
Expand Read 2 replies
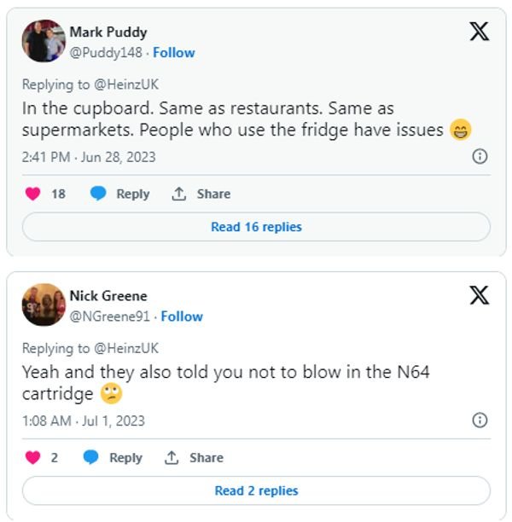(x=256, y=490)
